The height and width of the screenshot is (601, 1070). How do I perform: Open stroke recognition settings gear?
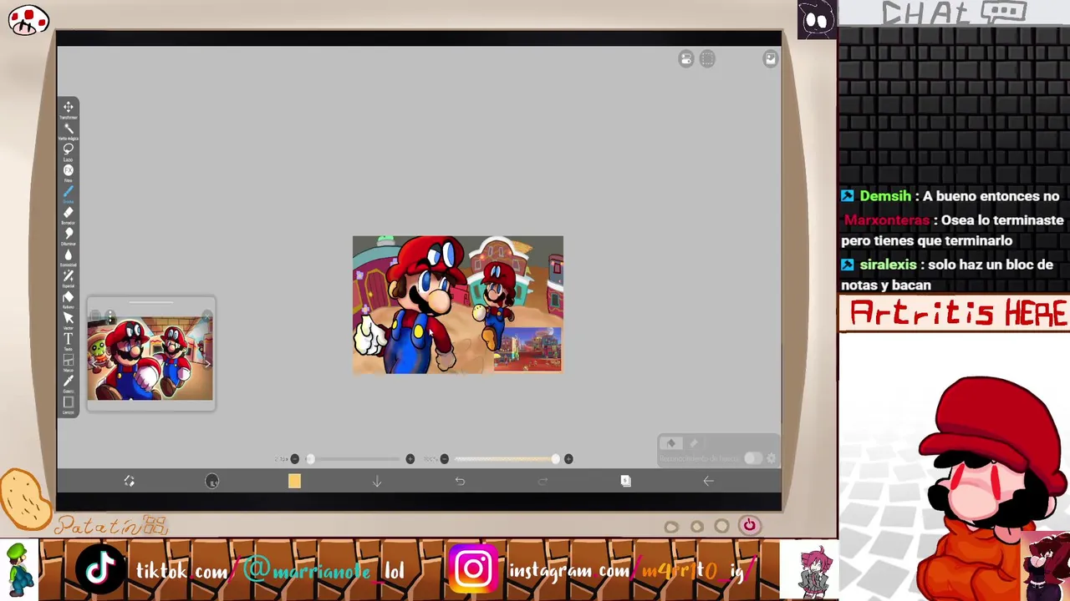point(772,458)
